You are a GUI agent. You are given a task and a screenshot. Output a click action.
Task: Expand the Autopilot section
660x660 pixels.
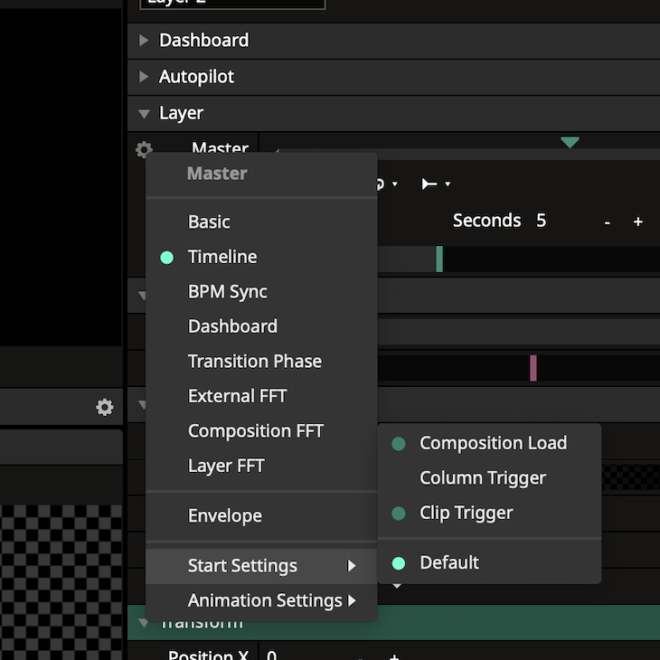pos(196,77)
